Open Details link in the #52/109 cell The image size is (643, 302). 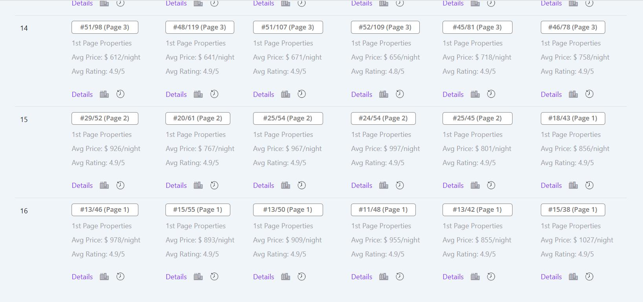click(362, 95)
